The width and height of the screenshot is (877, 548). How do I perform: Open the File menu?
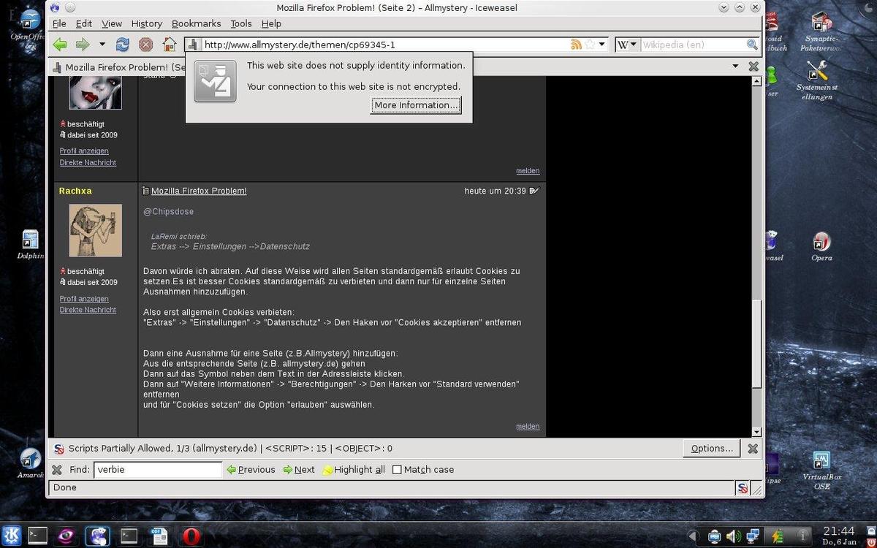click(59, 23)
